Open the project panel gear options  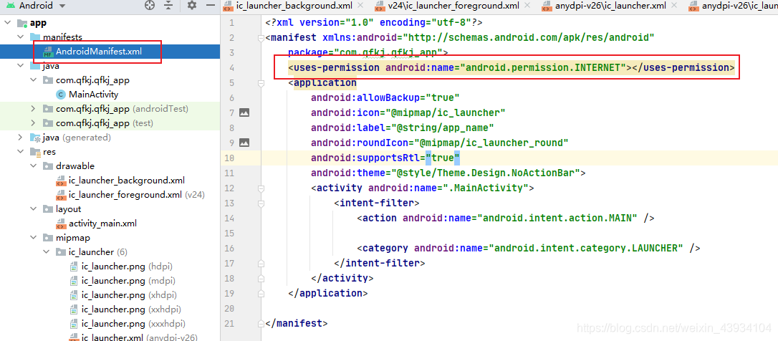[x=192, y=6]
